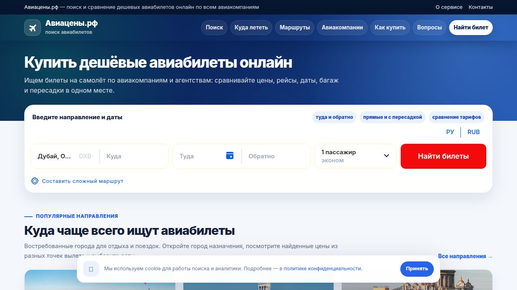
Task: Open the RUB currency selector
Action: click(473, 132)
